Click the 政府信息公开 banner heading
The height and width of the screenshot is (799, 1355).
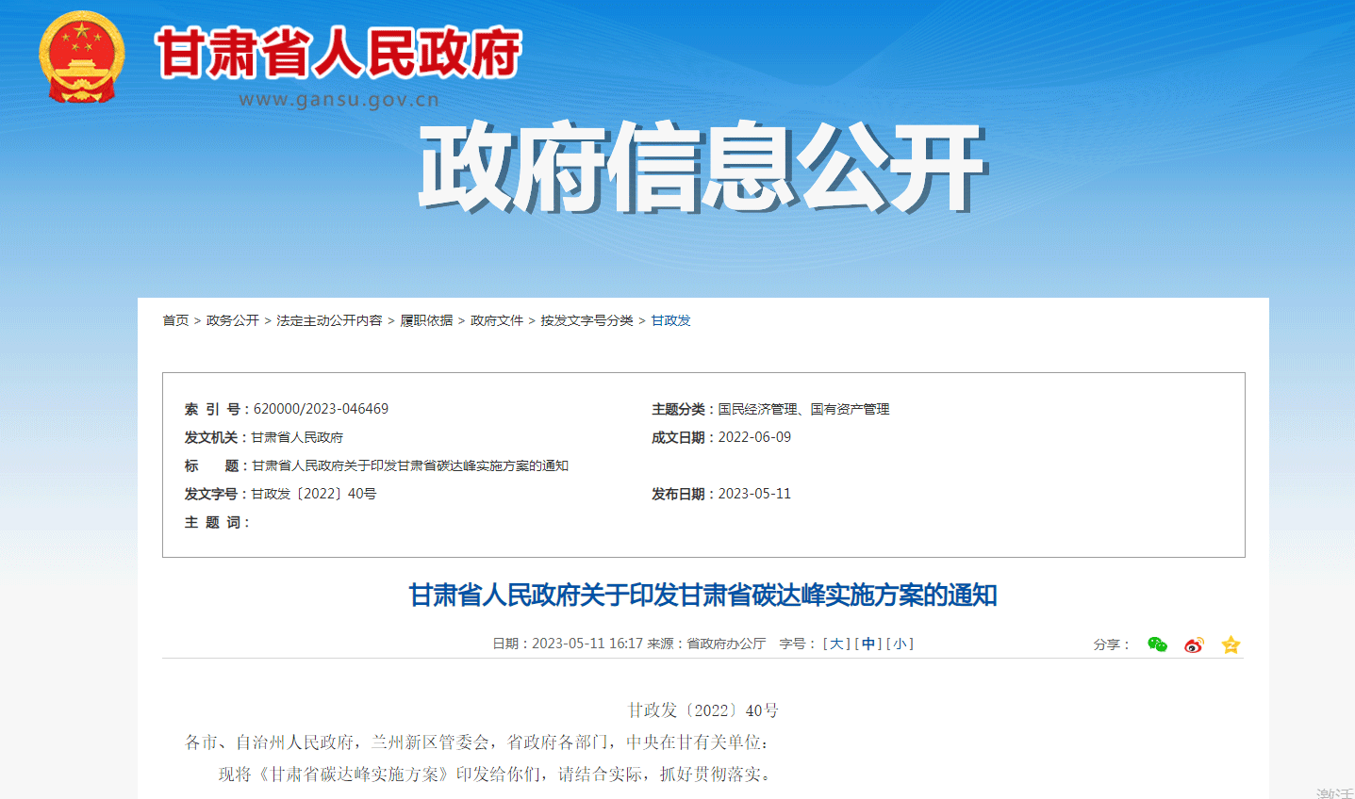click(x=702, y=168)
